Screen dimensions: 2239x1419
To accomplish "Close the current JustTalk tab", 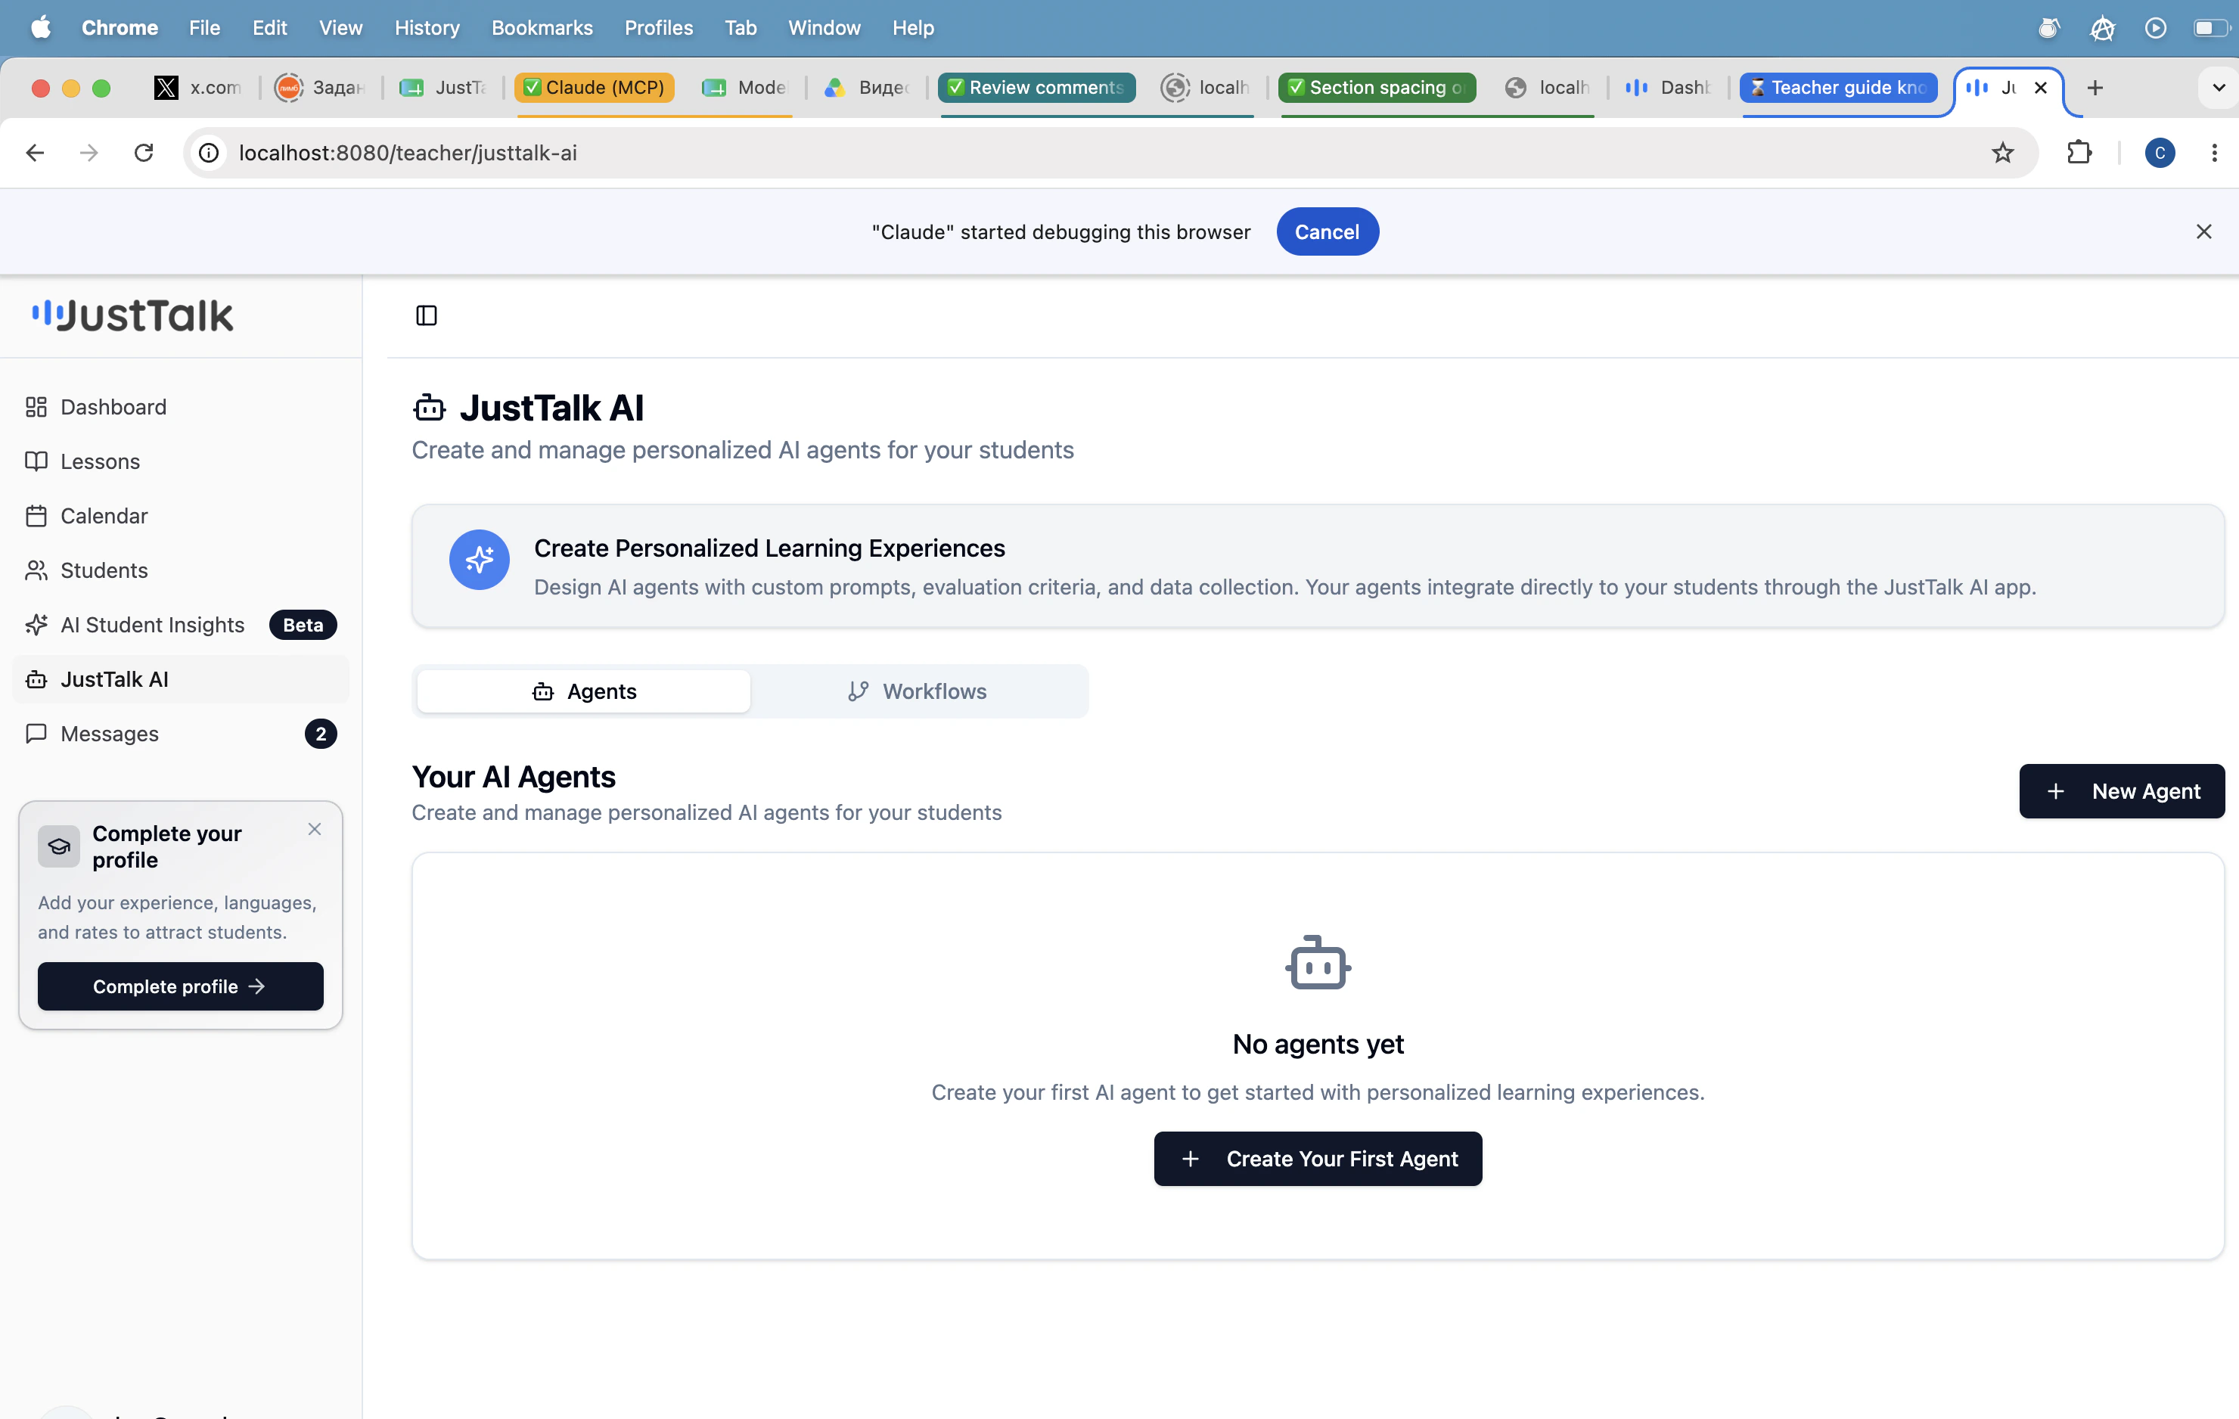I will (2041, 88).
